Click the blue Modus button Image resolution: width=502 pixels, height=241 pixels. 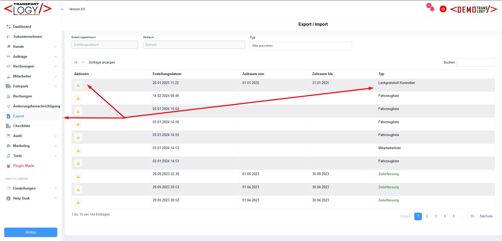pyautogui.click(x=31, y=232)
